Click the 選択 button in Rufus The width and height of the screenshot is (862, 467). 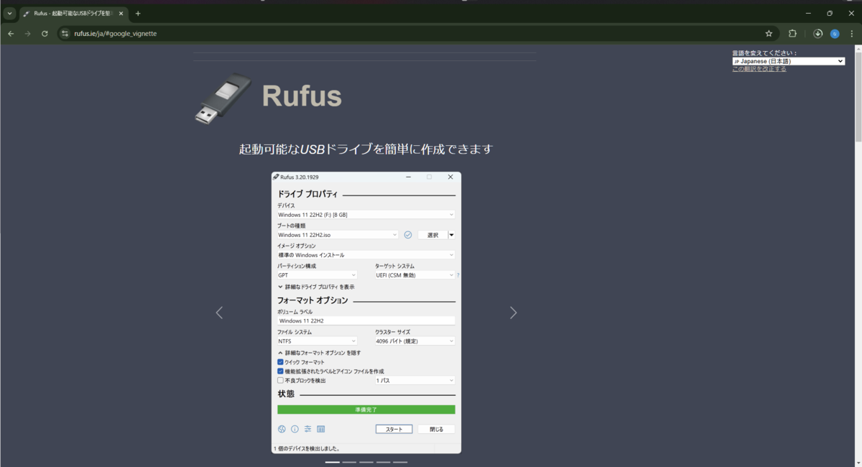click(x=432, y=235)
